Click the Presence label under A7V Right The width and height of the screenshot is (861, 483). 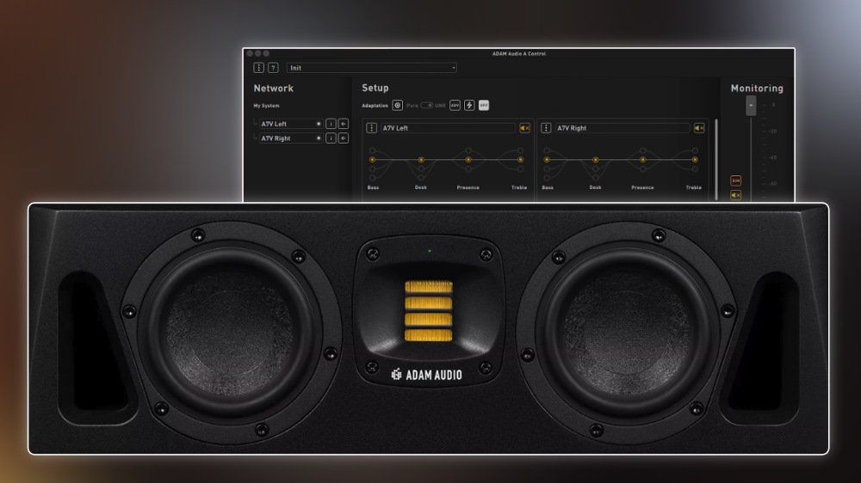point(642,187)
